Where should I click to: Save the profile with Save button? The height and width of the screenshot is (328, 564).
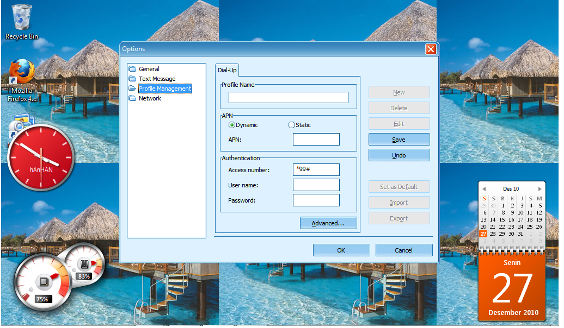pos(399,140)
